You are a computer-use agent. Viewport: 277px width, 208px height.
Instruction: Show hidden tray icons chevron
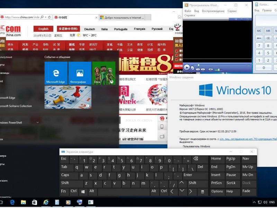click(254, 202)
